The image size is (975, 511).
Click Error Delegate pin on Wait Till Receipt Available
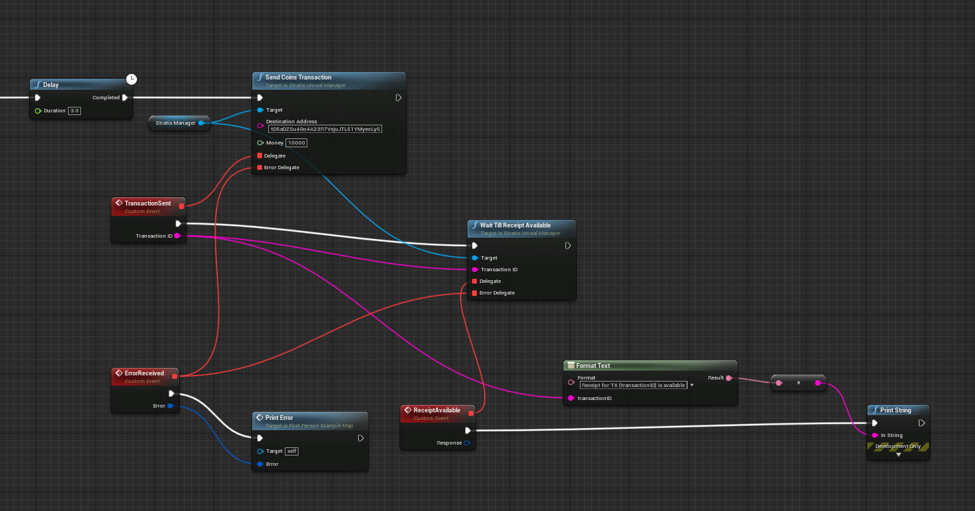[x=474, y=292]
